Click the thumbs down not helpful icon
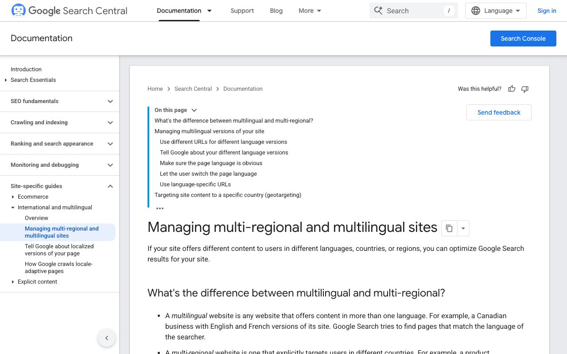 [x=525, y=89]
